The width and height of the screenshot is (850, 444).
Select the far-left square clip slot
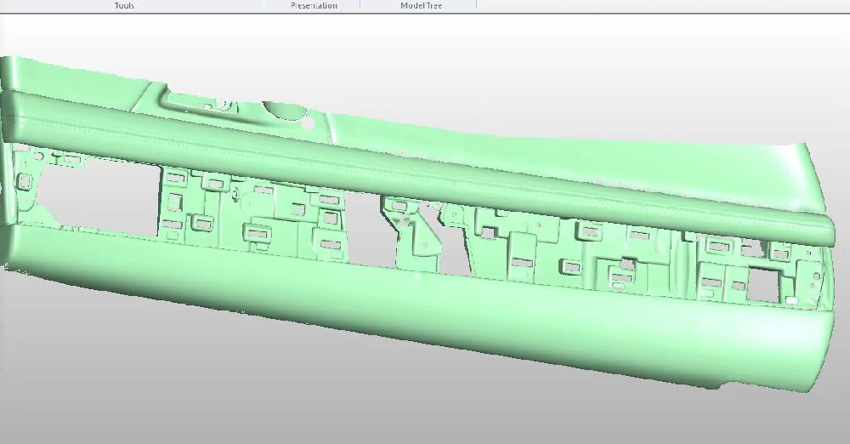(x=23, y=181)
